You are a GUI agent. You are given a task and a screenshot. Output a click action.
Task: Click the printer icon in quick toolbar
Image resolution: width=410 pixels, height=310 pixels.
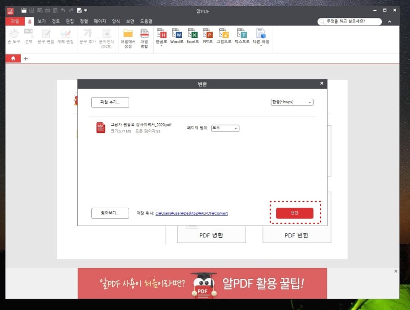[48, 10]
